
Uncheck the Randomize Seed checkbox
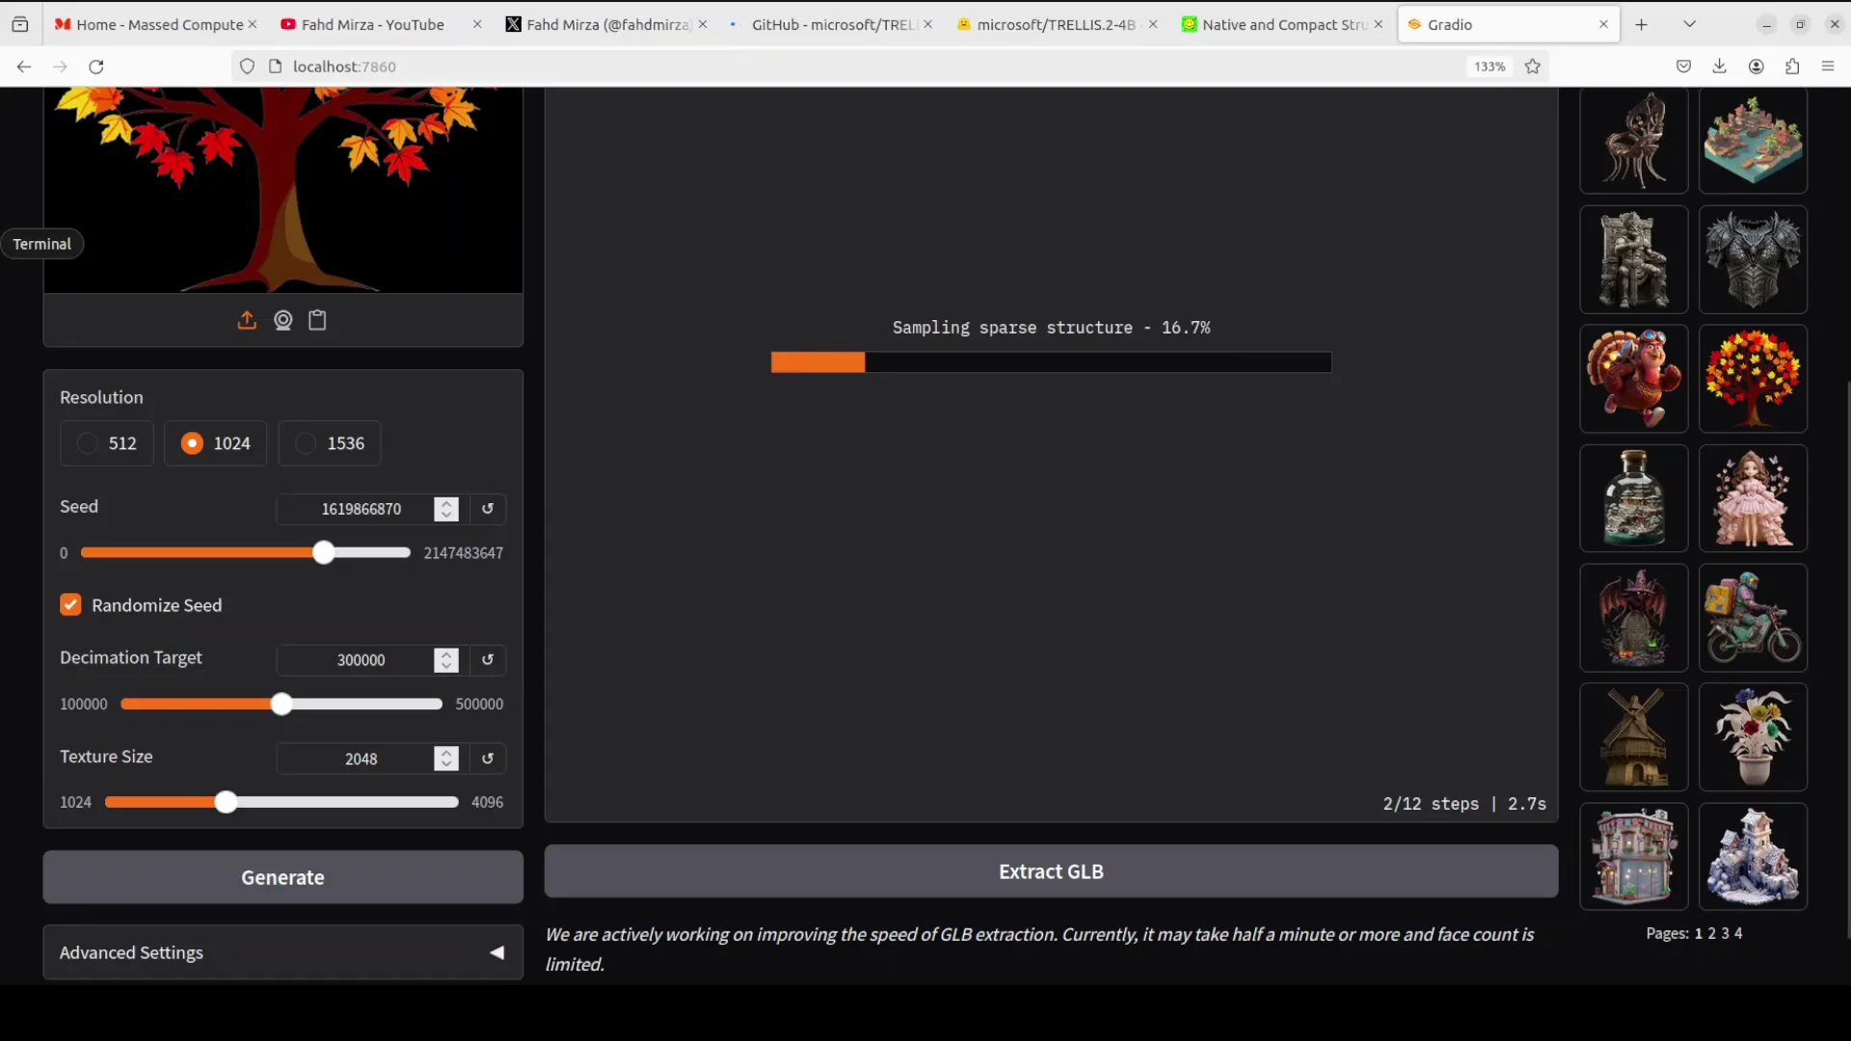[x=70, y=605]
